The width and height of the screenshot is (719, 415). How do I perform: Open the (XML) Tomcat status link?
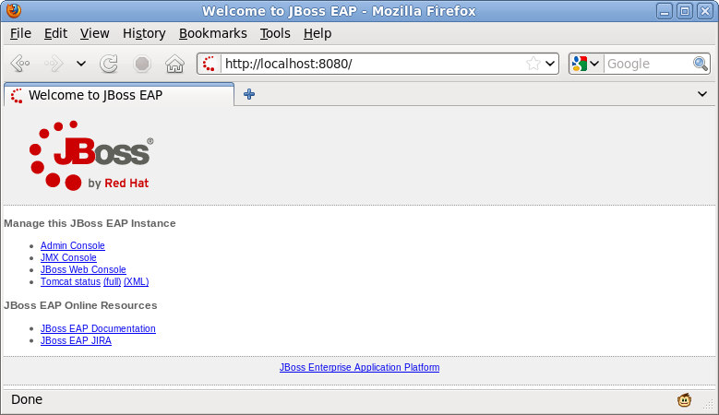click(137, 281)
